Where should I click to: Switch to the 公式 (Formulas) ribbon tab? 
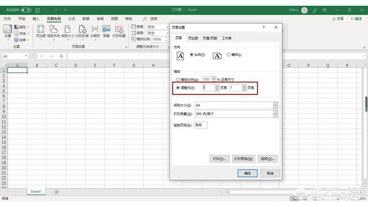pos(71,19)
